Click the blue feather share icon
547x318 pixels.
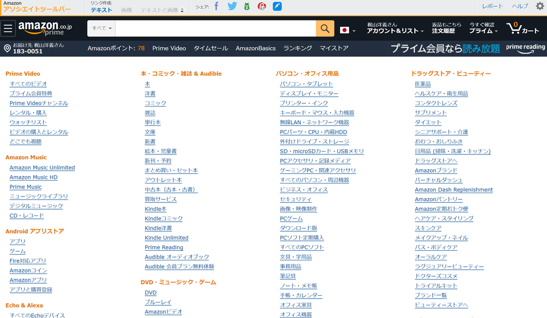(277, 6)
